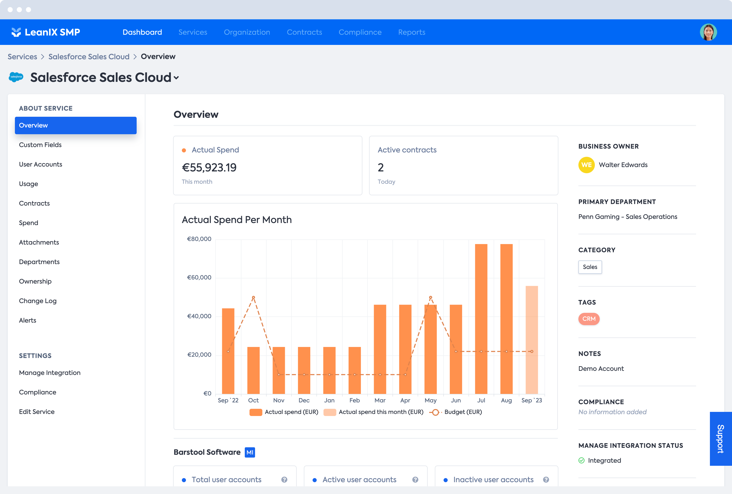The image size is (732, 494).
Task: Click the Salesforce cloud logo icon
Action: pos(16,77)
